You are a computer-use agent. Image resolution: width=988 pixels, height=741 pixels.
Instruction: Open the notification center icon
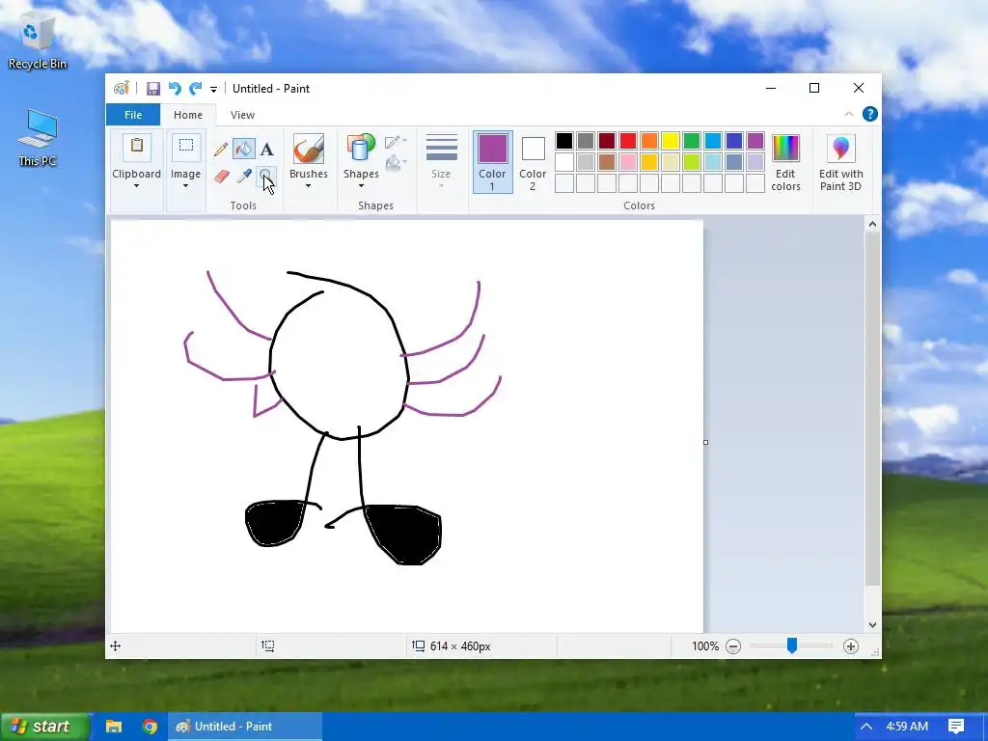956,727
